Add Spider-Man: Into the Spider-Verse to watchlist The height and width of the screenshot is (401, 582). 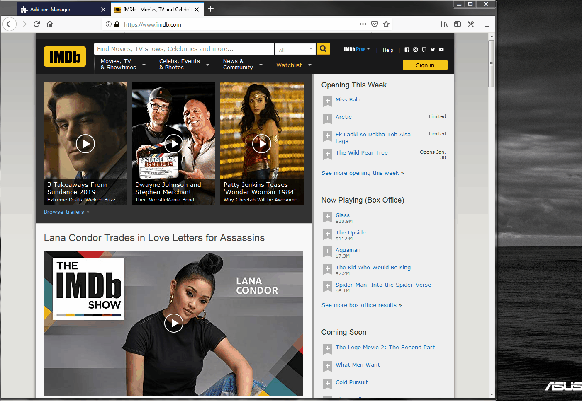tap(328, 286)
